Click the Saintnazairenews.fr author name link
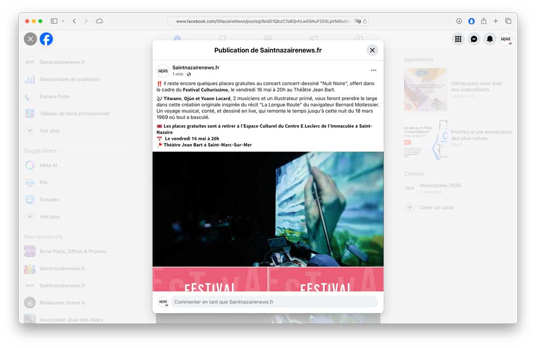Screen dimensions: 536x348 point(196,67)
